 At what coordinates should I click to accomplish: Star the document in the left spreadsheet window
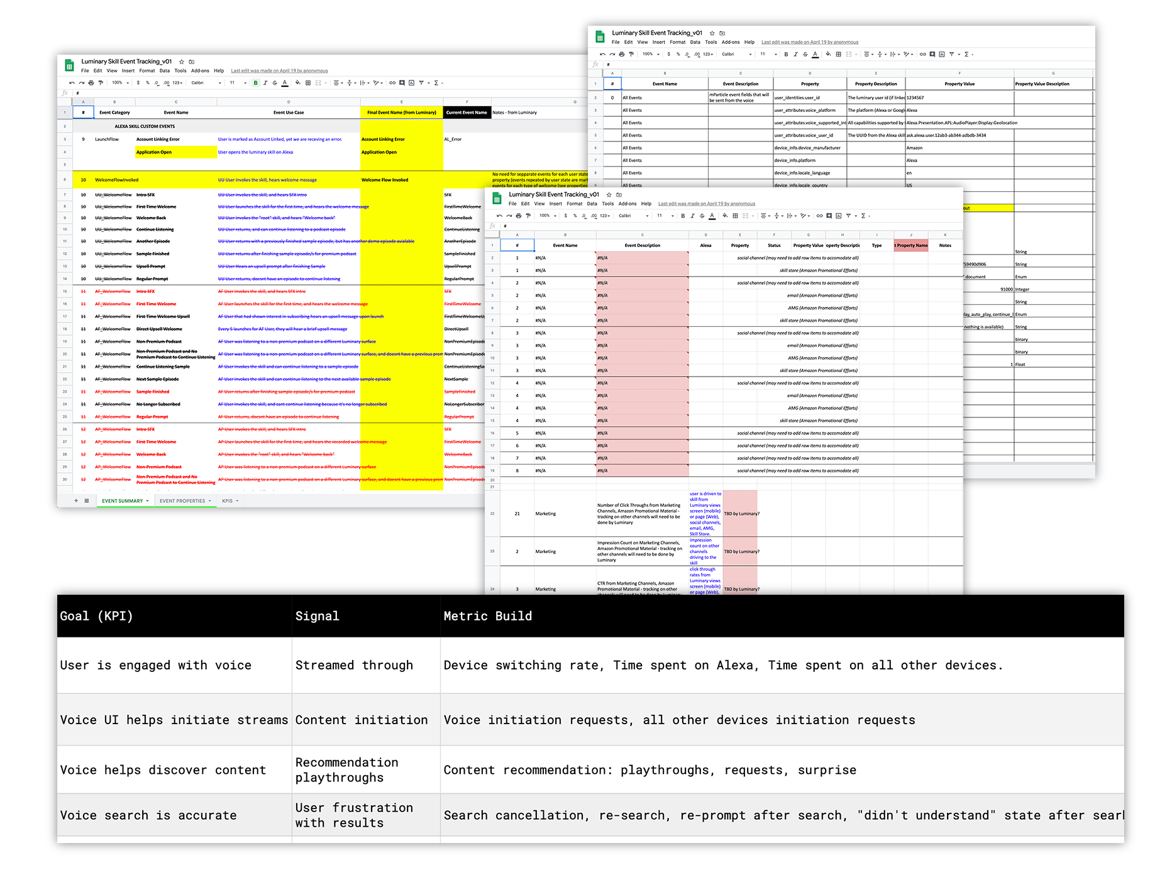pyautogui.click(x=182, y=62)
